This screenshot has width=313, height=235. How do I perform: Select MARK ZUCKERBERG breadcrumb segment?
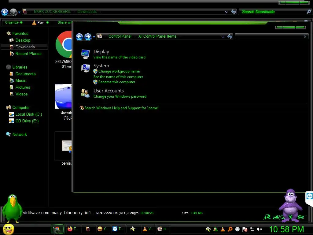pyautogui.click(x=52, y=12)
